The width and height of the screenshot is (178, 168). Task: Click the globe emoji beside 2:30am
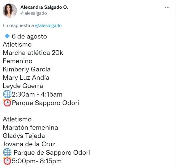click(x=7, y=95)
